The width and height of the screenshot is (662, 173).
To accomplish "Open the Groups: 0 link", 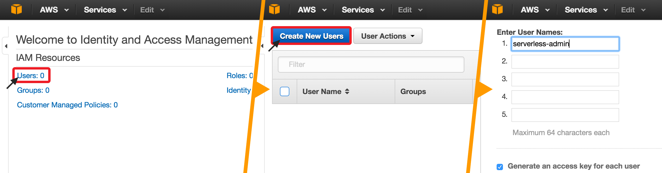I will coord(33,90).
